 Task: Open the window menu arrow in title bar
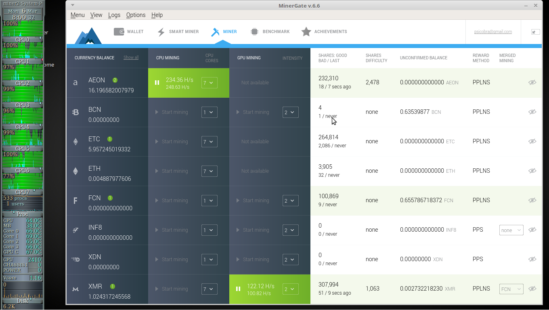coord(72,6)
